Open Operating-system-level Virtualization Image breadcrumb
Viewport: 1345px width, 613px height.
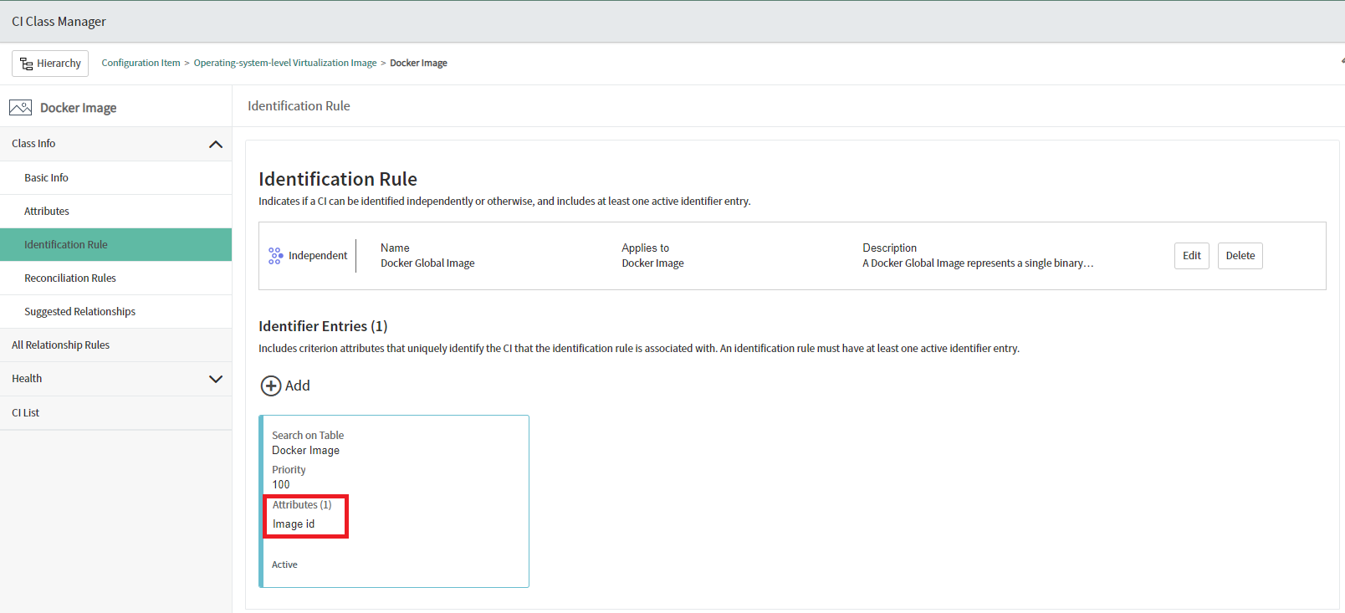pyautogui.click(x=285, y=64)
